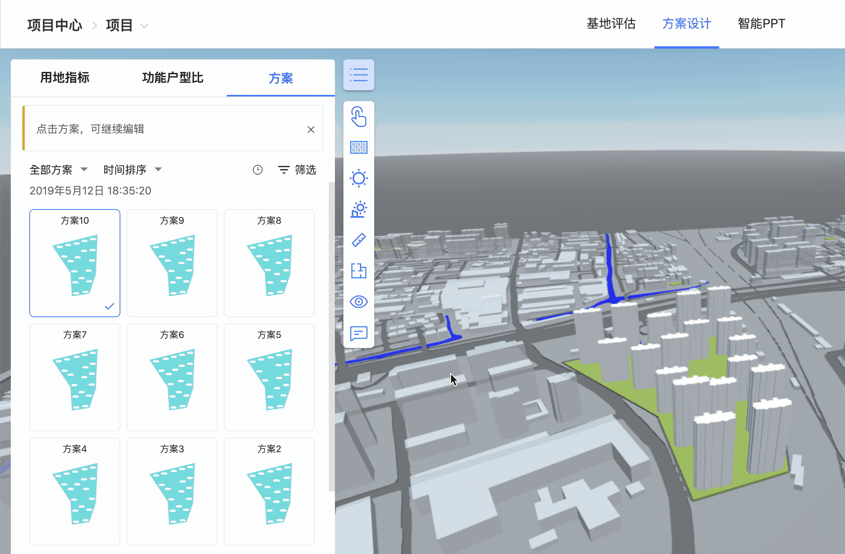Go to 项目中心 breadcrumb link

(55, 25)
